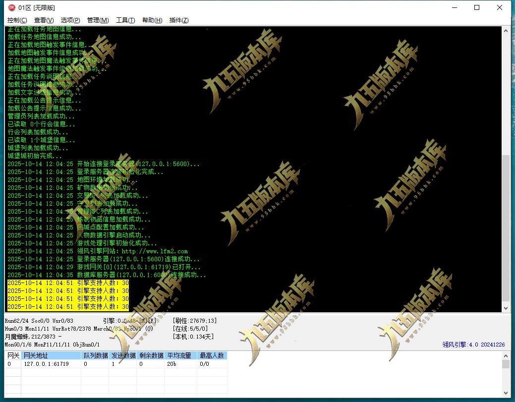Close the 01区 [无限版] window
The image size is (515, 402).
(500, 7)
